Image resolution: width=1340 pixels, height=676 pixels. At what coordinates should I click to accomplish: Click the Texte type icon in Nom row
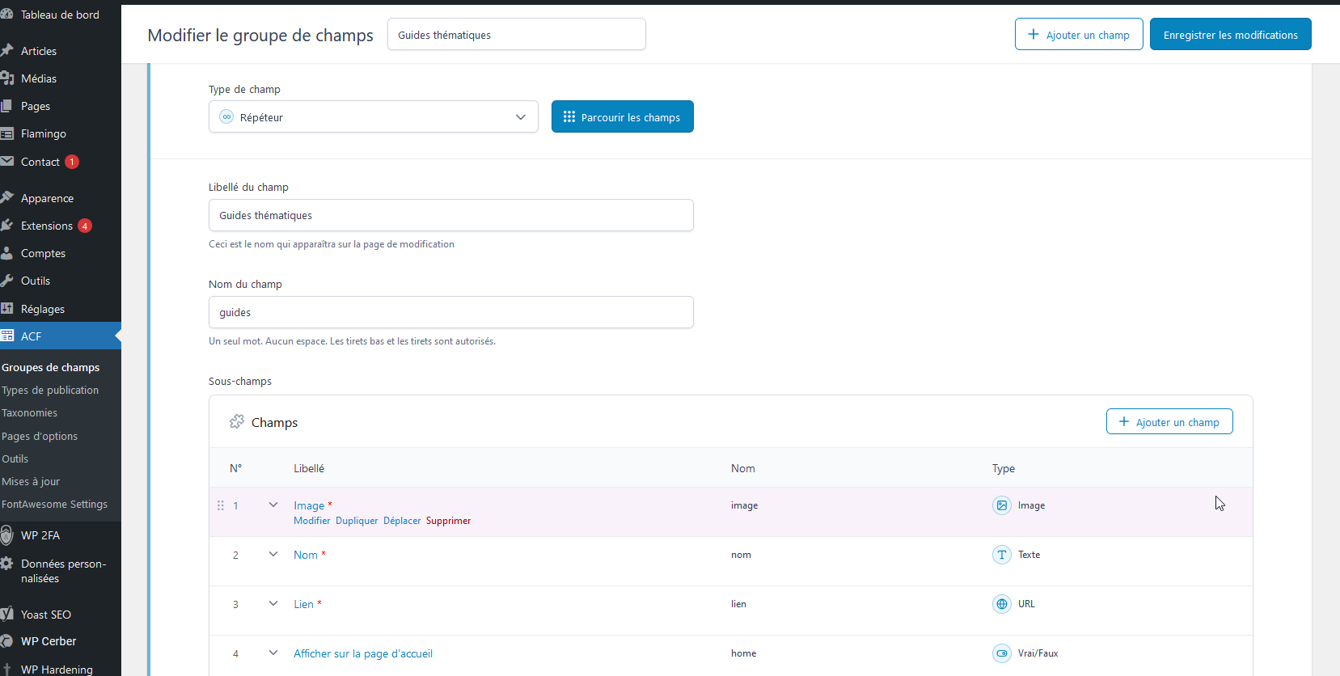(1001, 555)
